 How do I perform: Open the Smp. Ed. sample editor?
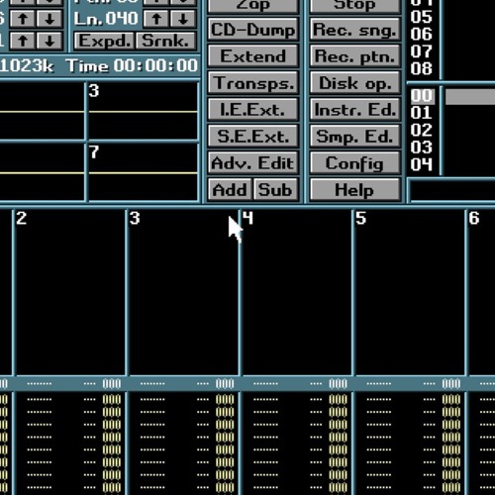tap(355, 136)
